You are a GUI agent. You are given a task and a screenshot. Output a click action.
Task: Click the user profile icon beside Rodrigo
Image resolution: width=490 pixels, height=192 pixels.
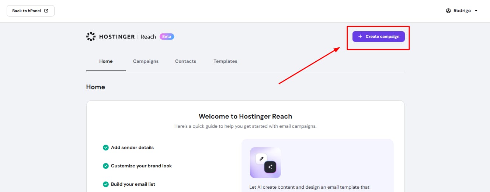[x=448, y=11]
